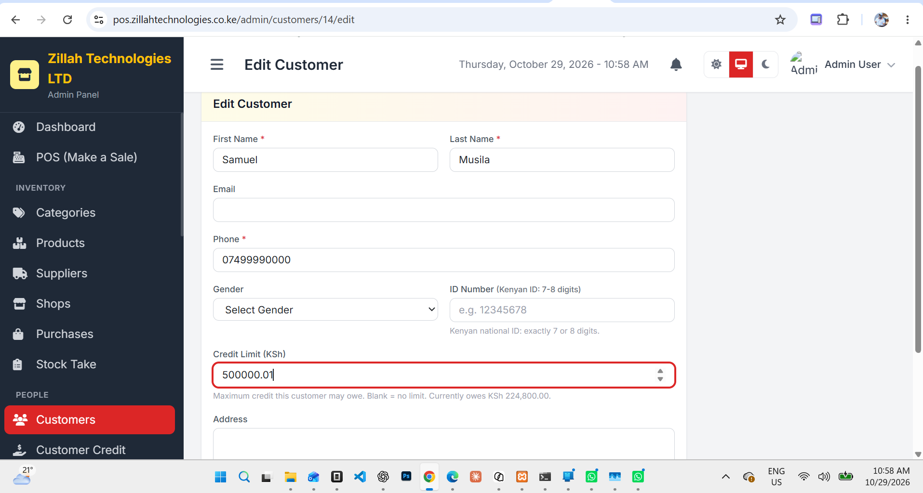Open Categories in inventory menu
Image resolution: width=923 pixels, height=493 pixels.
90,213
